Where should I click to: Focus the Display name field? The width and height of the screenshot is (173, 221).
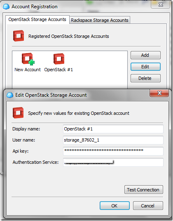pyautogui.click(x=113, y=129)
